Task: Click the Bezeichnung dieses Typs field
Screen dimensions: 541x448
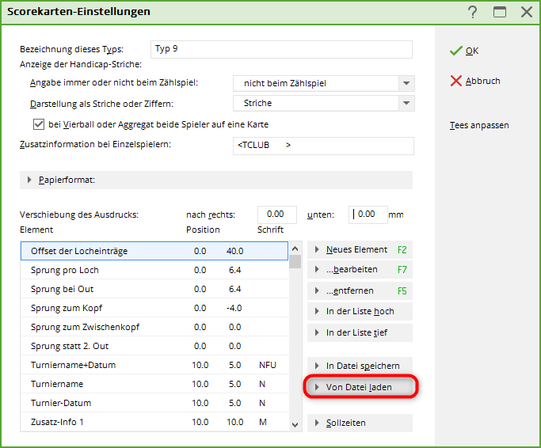Action: tap(281, 49)
